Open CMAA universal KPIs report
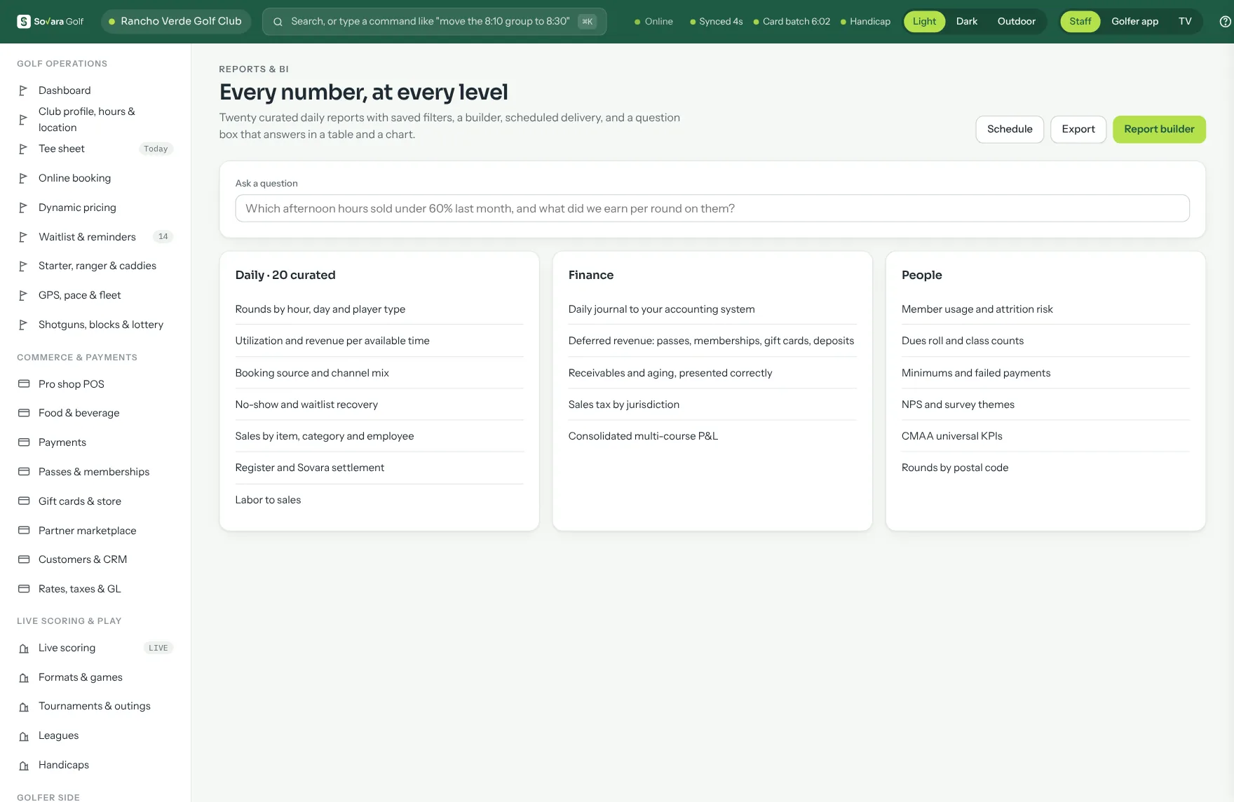The height and width of the screenshot is (802, 1234). click(x=1045, y=436)
